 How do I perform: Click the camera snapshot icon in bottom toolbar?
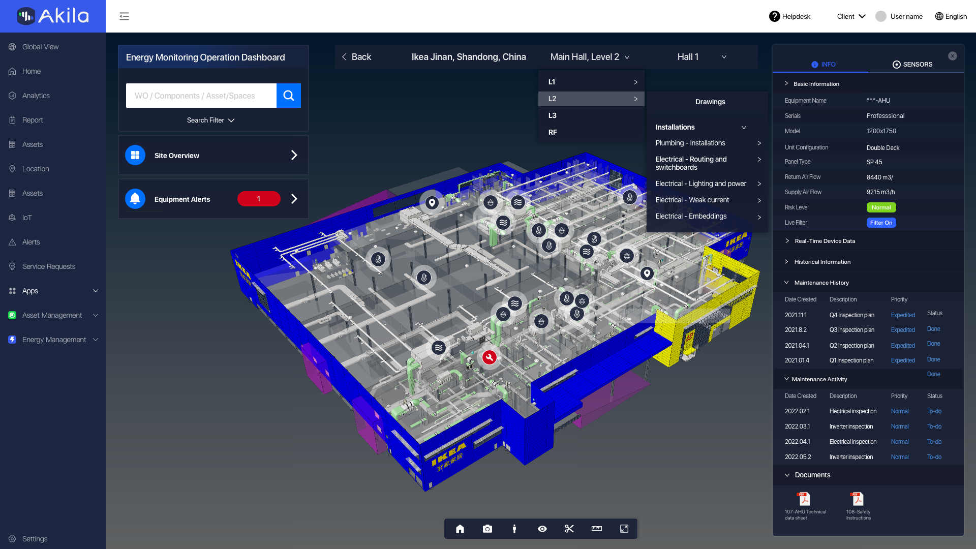point(487,529)
